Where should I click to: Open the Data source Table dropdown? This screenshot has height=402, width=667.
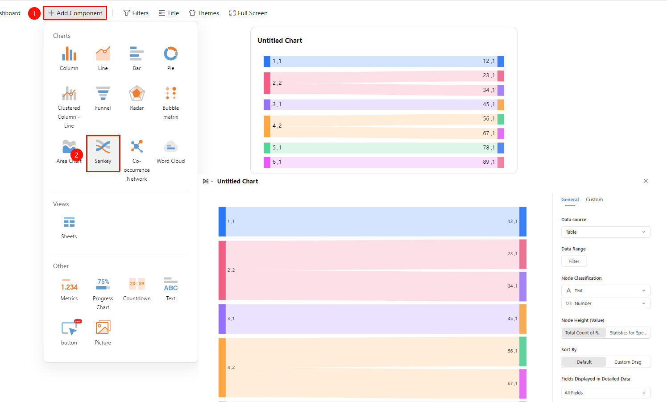tap(605, 232)
